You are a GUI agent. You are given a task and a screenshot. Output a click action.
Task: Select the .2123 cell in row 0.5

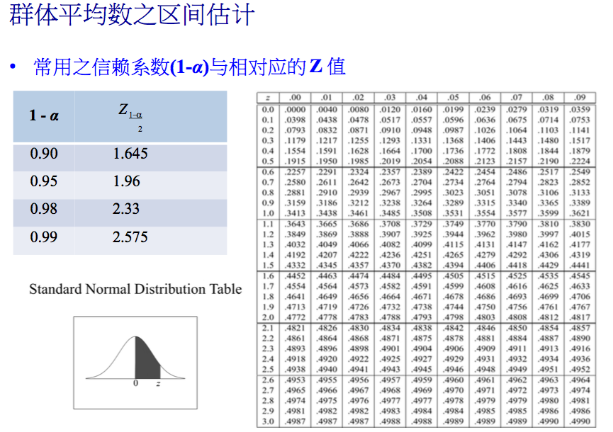(485, 161)
